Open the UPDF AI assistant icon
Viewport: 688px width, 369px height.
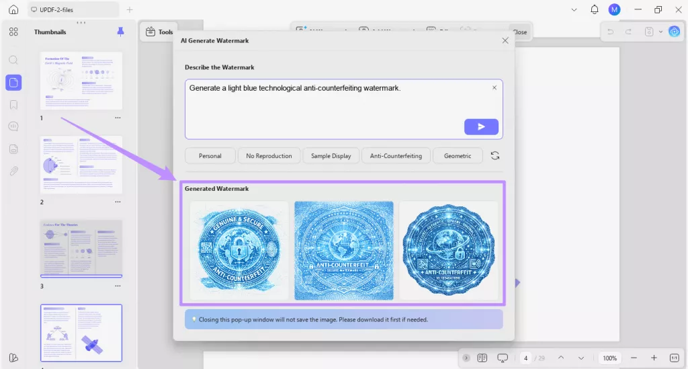[x=674, y=32]
